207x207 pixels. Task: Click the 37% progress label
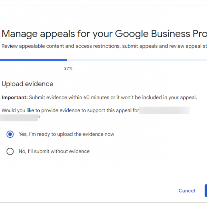point(68,69)
